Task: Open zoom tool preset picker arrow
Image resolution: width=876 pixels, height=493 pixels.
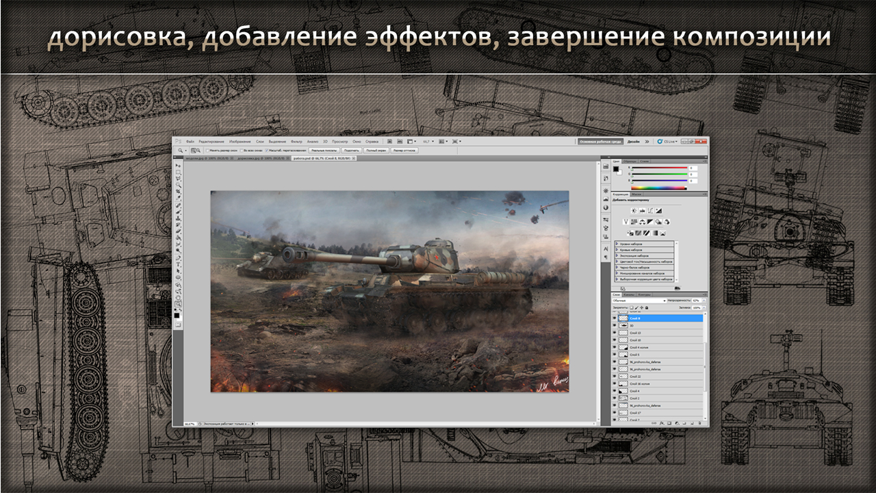Action: 185,150
